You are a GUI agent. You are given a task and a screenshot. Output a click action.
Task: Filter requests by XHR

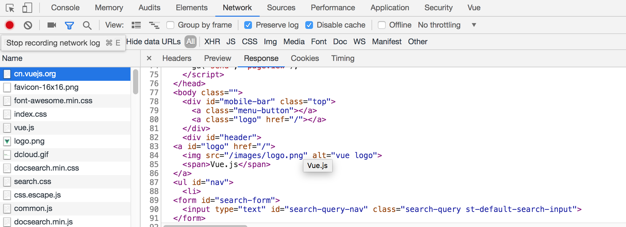pos(212,42)
